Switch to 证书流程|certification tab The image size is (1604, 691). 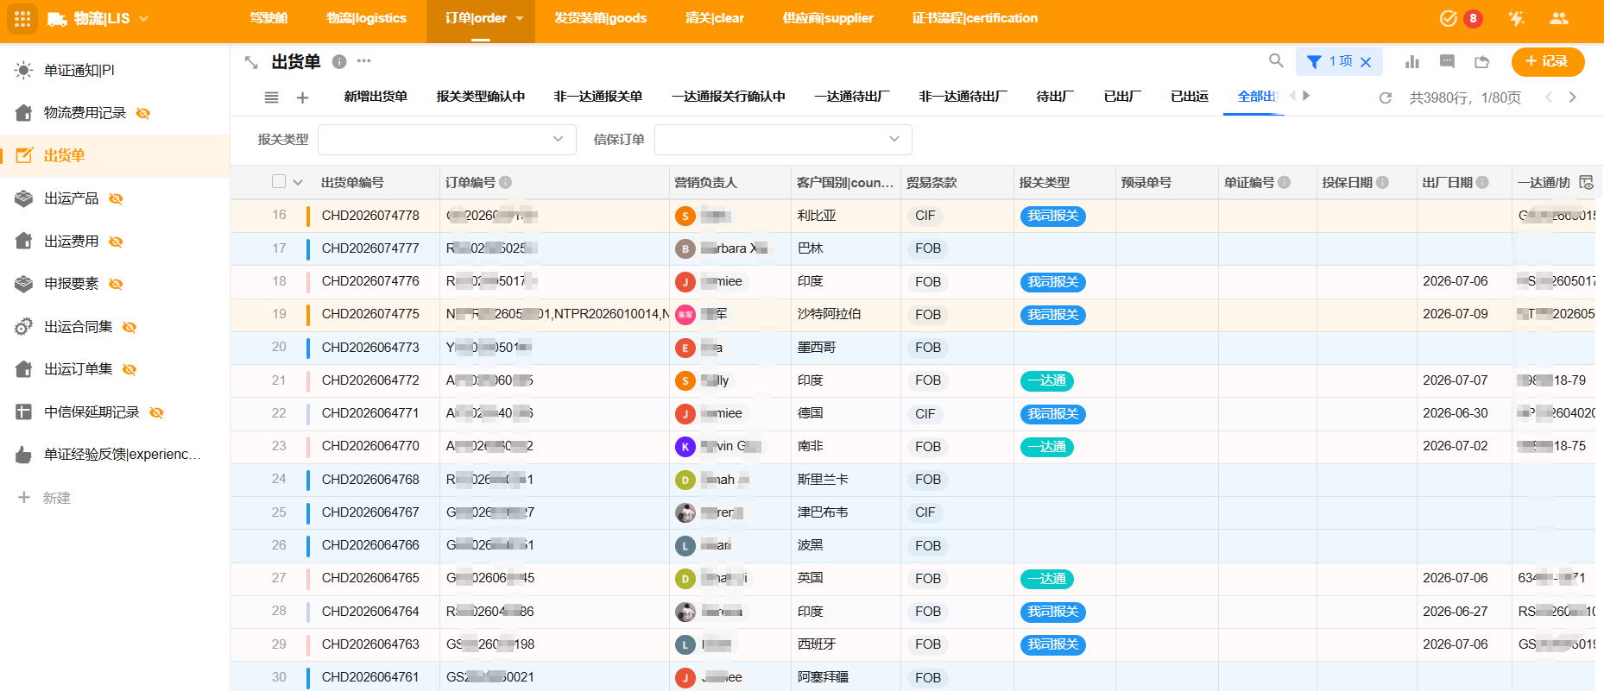(975, 18)
